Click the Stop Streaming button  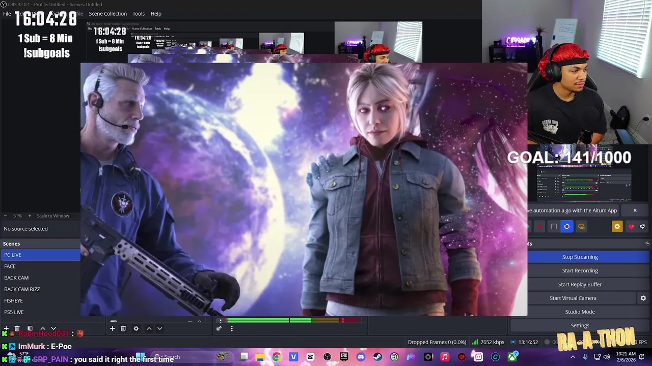[580, 257]
